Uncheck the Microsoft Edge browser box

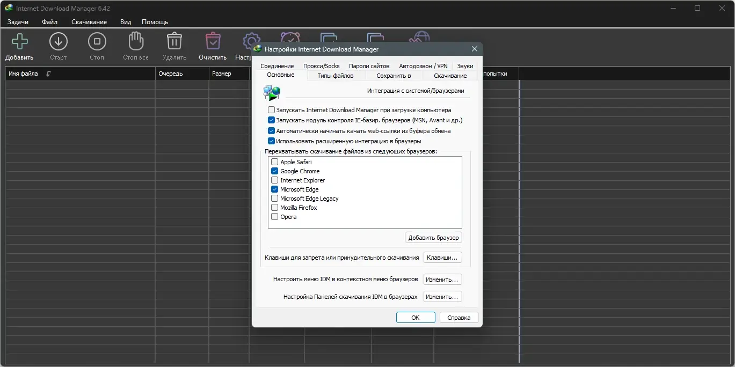275,189
